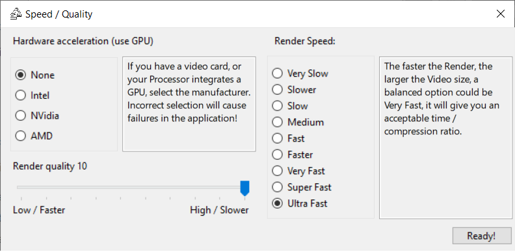This screenshot has width=515, height=252.
Task: Choose the Fast render speed
Action: (288, 138)
